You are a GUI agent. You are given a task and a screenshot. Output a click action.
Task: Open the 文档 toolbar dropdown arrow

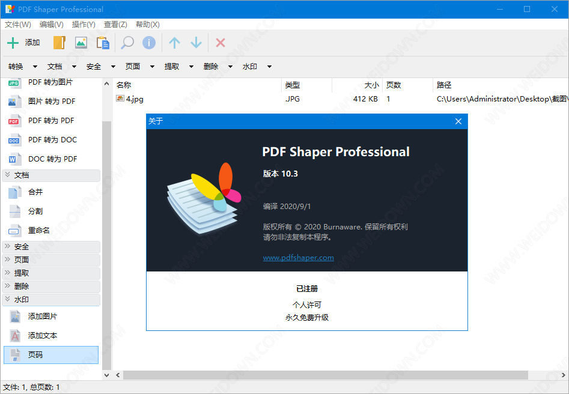(x=74, y=67)
